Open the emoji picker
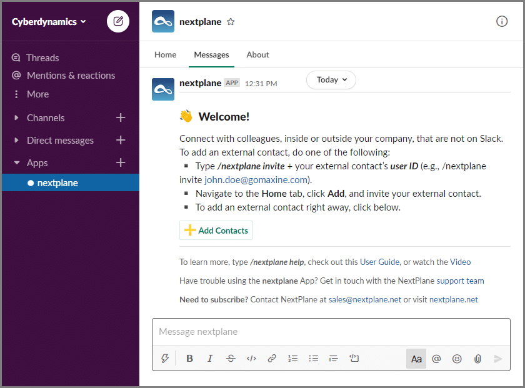 [x=457, y=359]
